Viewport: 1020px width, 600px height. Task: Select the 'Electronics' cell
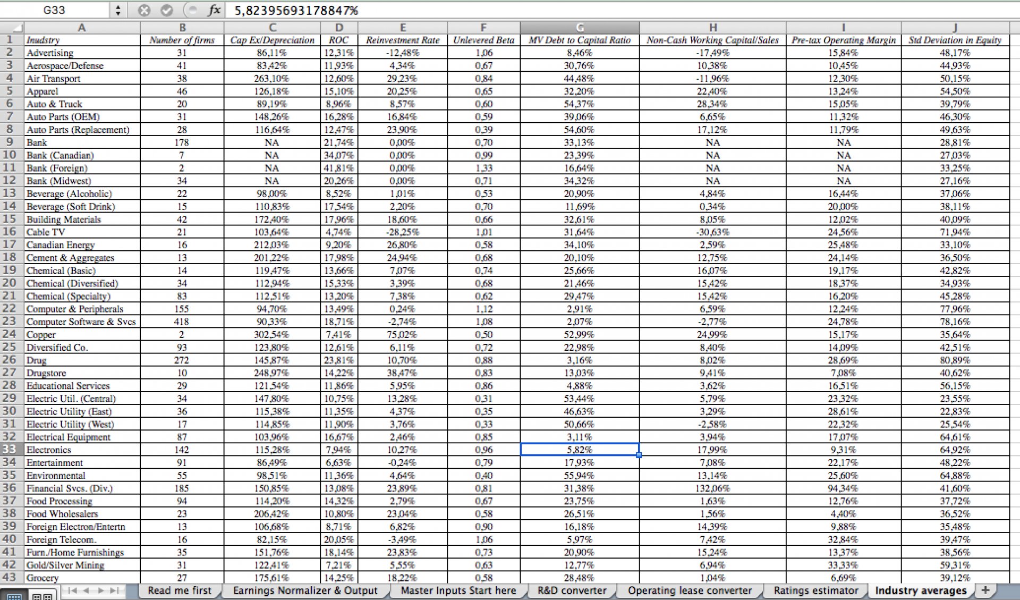(82, 450)
